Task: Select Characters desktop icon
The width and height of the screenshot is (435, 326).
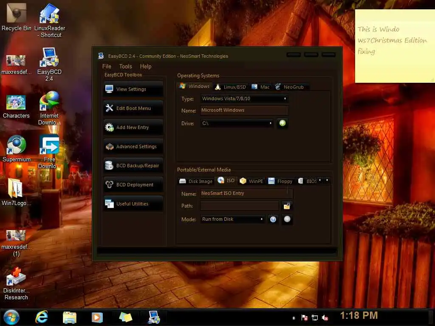Action: [16, 107]
